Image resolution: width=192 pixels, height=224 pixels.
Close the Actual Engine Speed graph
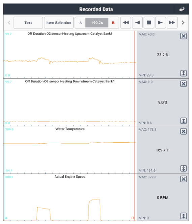[184, 179]
